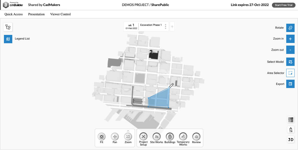
Task: Click the basemap imagery thumbnail
Action: click(290, 120)
